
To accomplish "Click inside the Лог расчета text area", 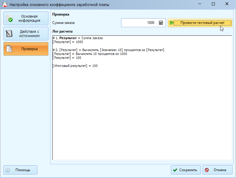I will [142, 113].
